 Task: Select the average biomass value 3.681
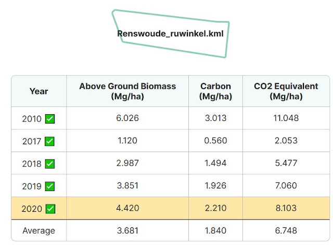tap(127, 230)
